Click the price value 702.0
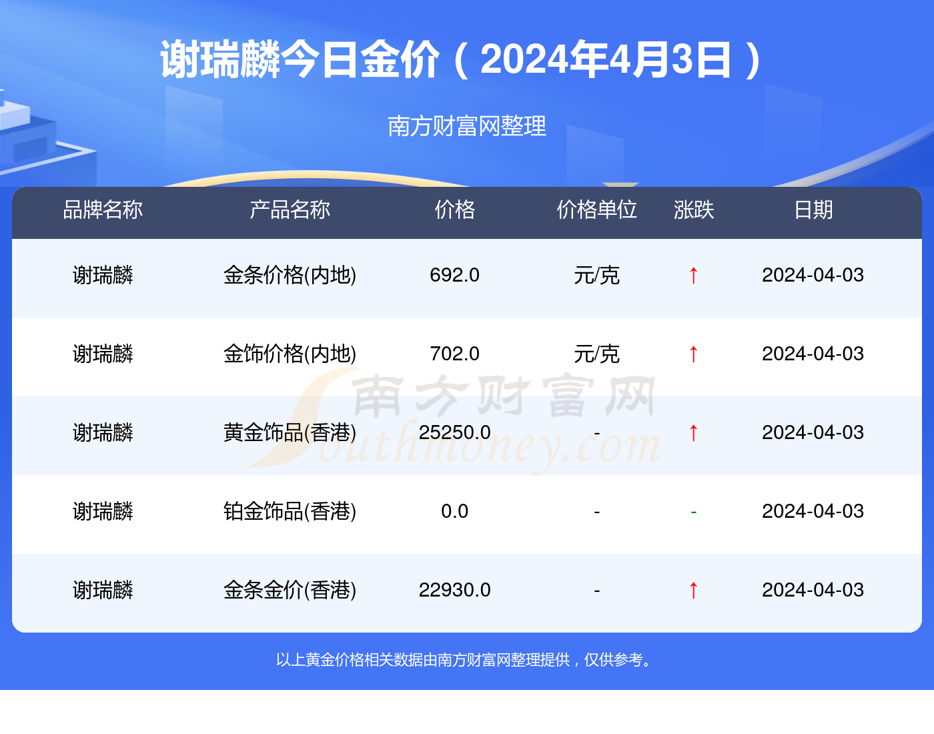 point(455,354)
